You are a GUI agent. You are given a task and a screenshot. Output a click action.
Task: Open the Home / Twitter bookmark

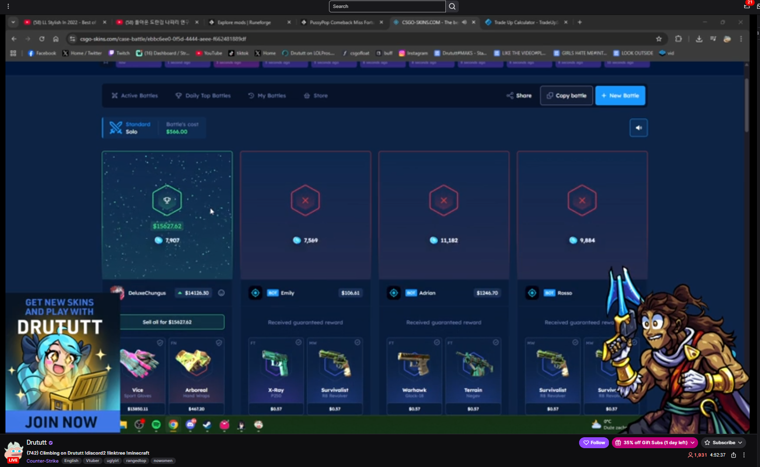click(82, 53)
